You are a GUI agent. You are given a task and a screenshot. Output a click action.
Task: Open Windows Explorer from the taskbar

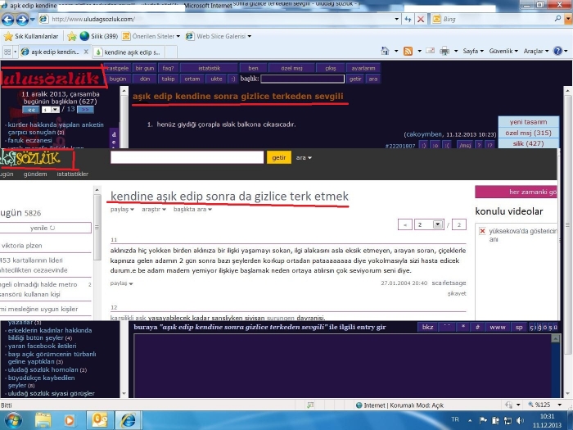click(43, 420)
